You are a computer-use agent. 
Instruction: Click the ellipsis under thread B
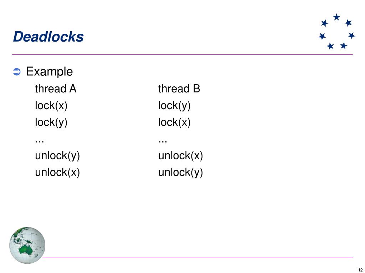(163, 141)
